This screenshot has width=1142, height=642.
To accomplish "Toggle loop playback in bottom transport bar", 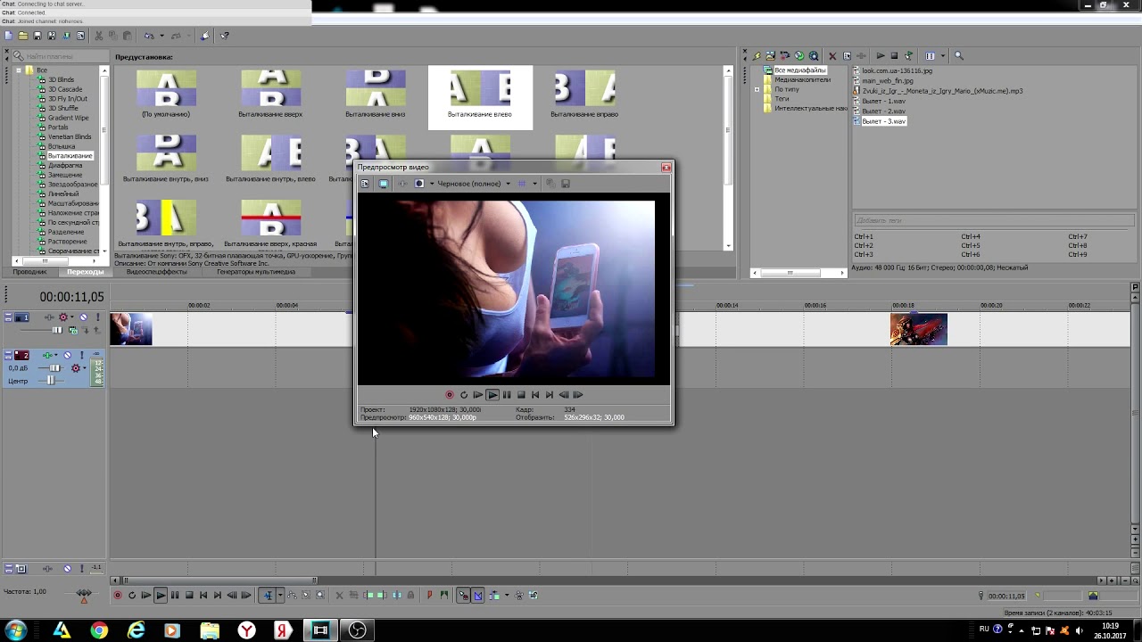I will [x=132, y=596].
